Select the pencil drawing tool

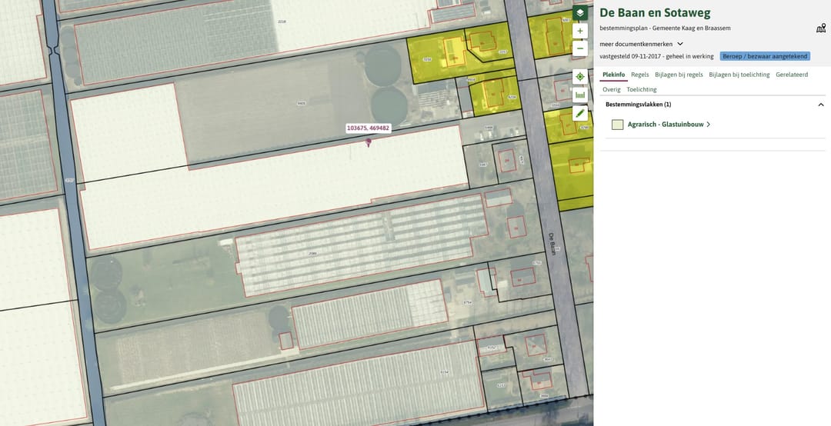coord(580,113)
